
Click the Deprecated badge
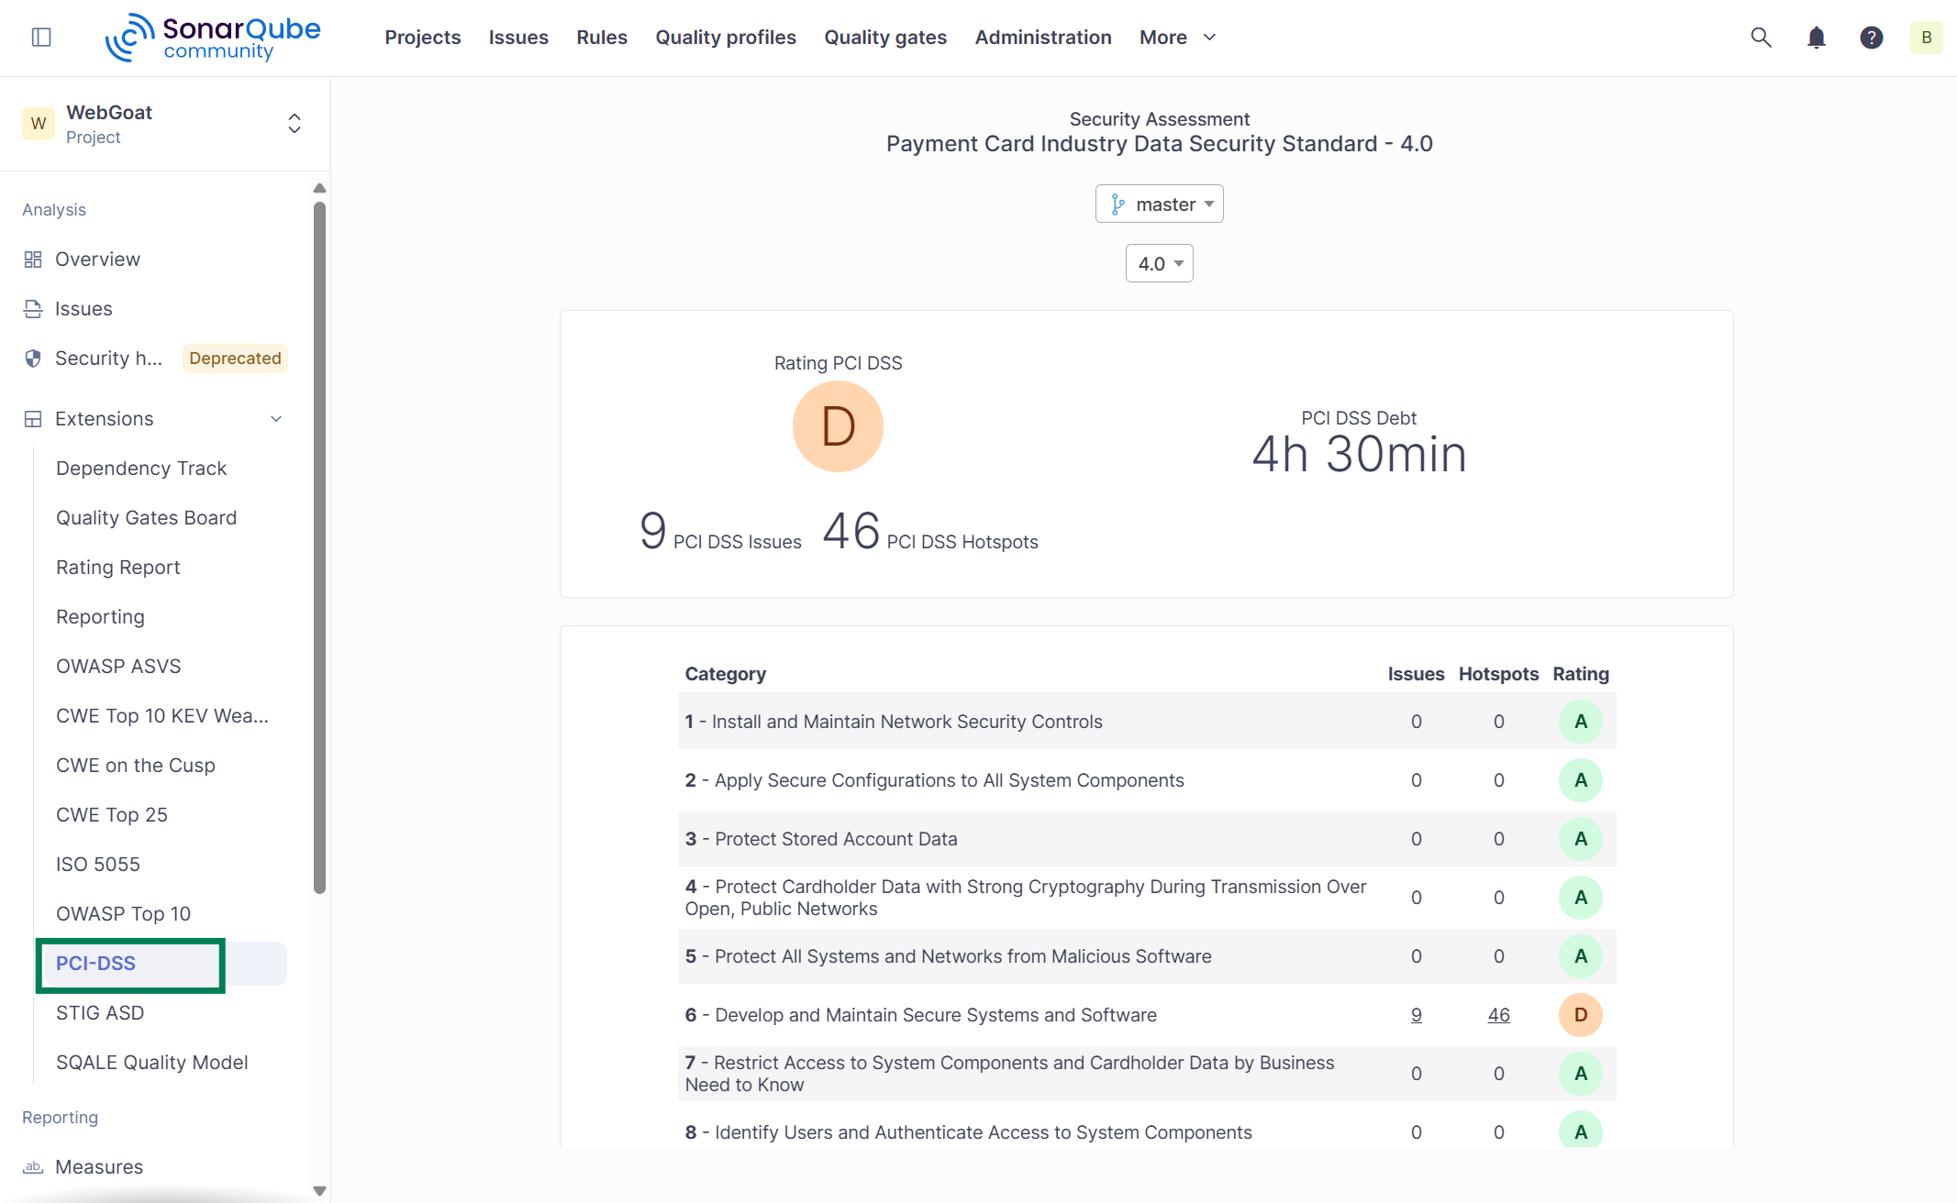tap(235, 359)
